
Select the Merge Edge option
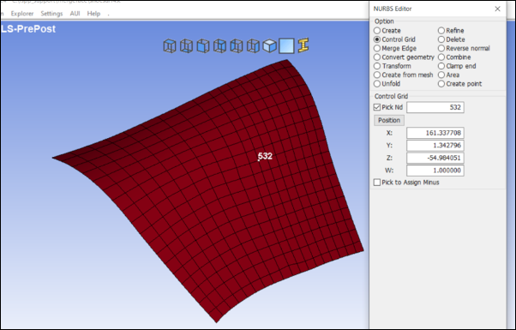[x=395, y=48]
